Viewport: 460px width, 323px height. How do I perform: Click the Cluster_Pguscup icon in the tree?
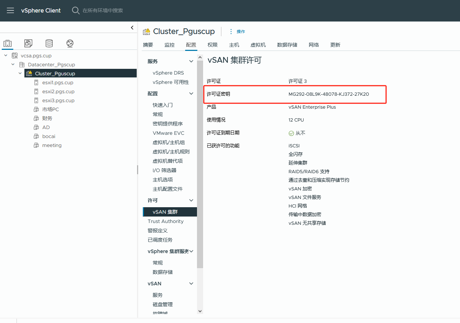click(x=29, y=73)
